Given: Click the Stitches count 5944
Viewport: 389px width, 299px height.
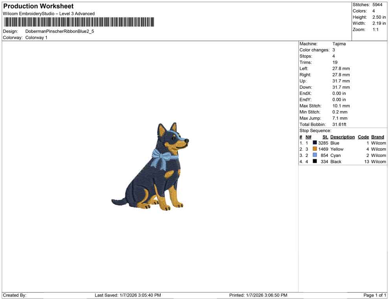Looking at the screenshot, I should coord(378,5).
